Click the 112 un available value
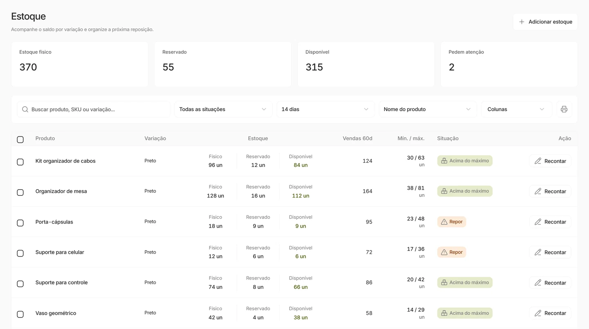This screenshot has height=329, width=589. tap(301, 196)
